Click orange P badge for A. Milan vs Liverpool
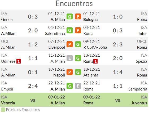Image resolution: width=149 pixels, height=113 pixels. pyautogui.click(x=69, y=44)
